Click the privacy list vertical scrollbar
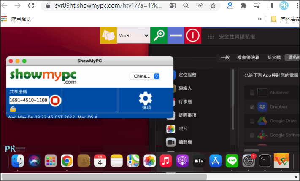The width and height of the screenshot is (300, 181). click(232, 100)
